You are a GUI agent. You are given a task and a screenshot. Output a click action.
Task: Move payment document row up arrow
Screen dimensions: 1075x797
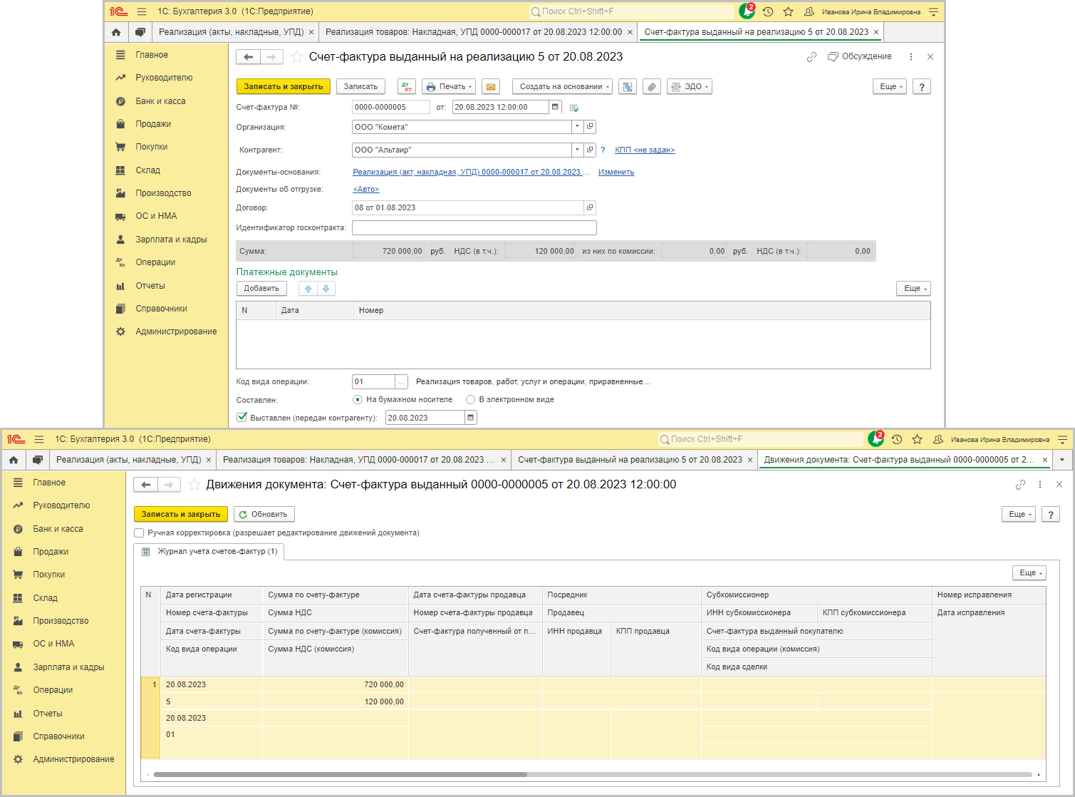[308, 289]
